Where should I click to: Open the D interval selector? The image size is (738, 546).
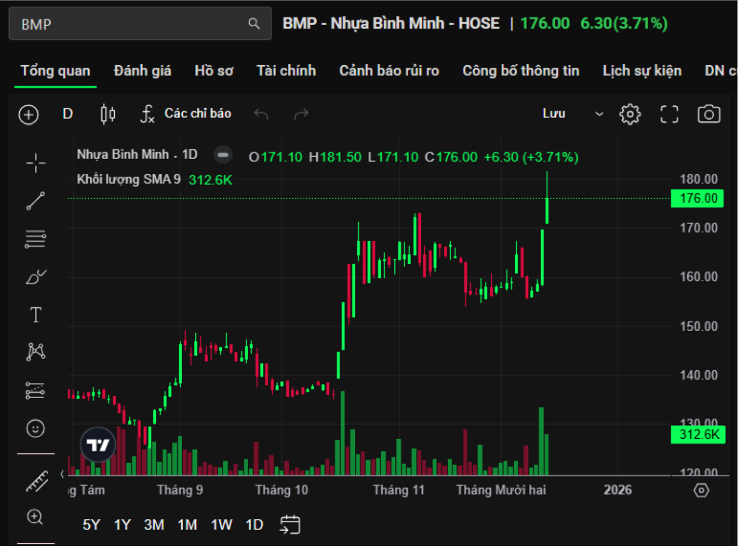[68, 114]
